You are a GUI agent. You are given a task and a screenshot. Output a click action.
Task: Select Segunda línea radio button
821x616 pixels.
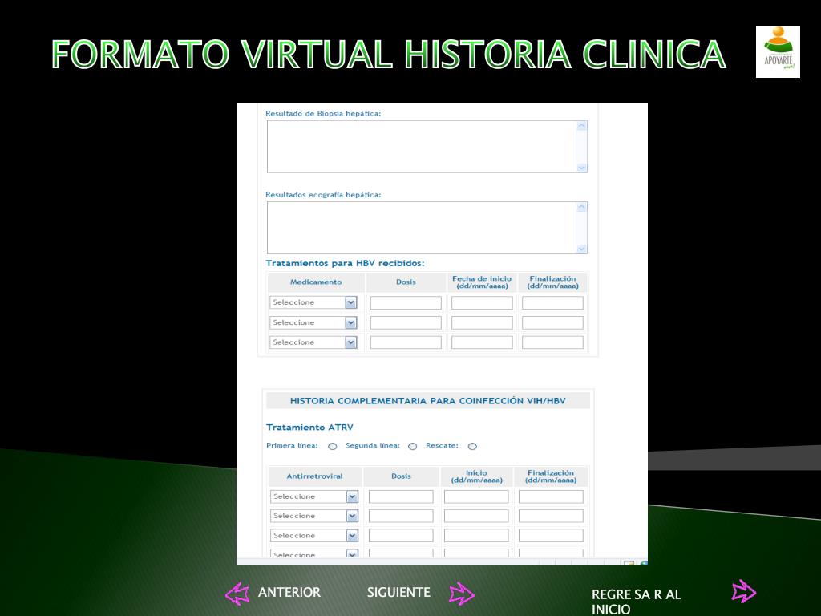pos(413,446)
